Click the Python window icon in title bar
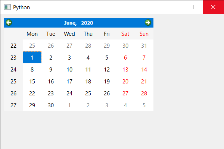The width and height of the screenshot is (224, 149). click(7, 7)
